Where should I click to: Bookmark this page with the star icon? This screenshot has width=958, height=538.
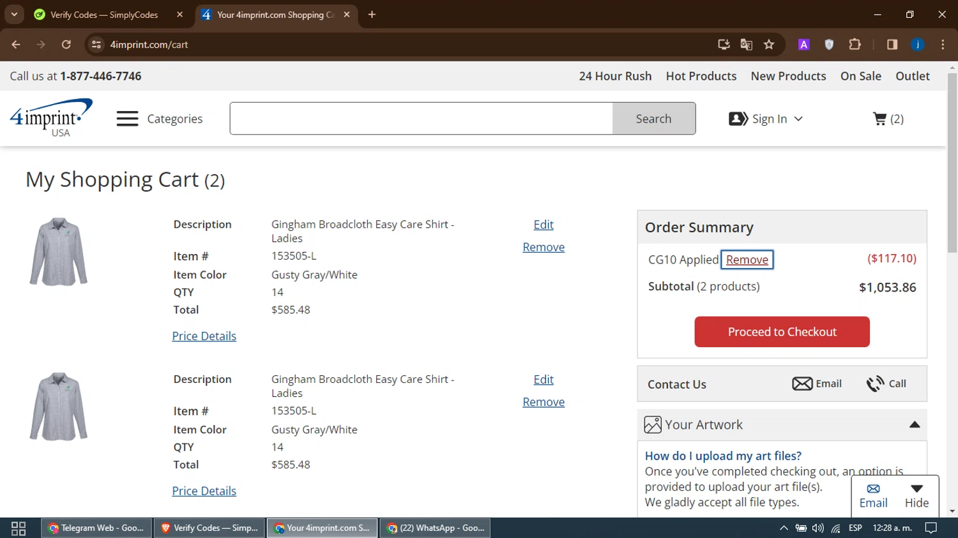click(x=769, y=45)
